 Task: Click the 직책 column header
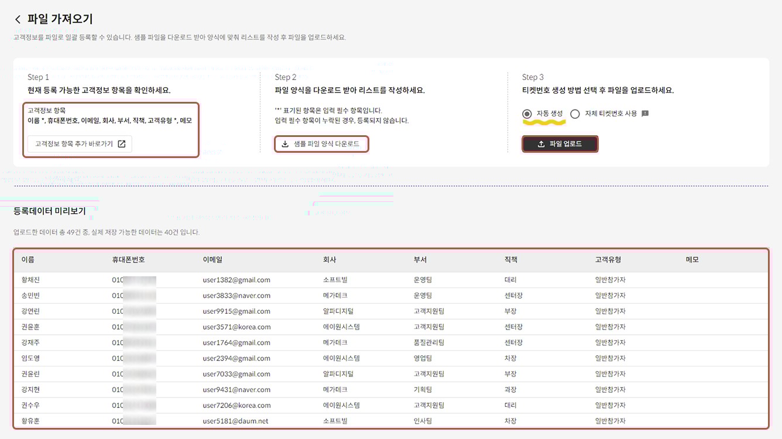[511, 260]
